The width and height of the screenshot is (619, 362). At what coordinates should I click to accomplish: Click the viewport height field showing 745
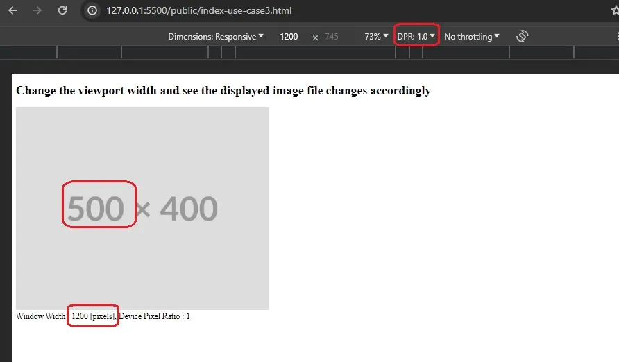point(332,36)
